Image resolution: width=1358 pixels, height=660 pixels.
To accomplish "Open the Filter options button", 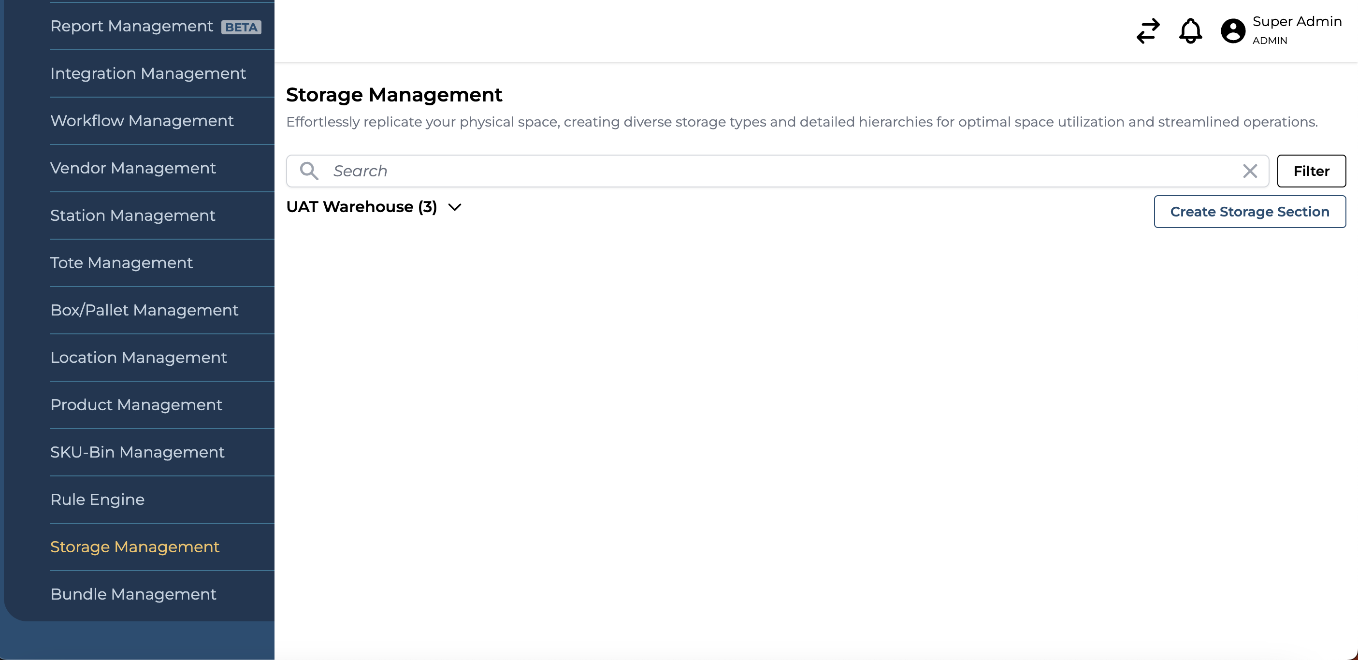I will click(x=1311, y=171).
